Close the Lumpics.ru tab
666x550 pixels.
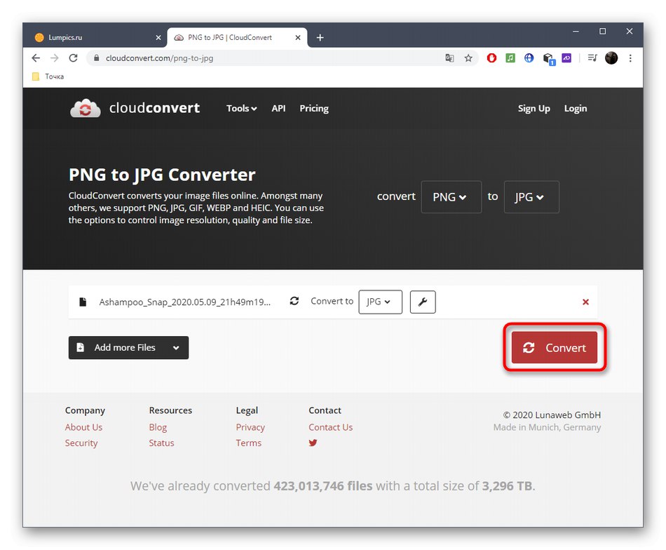tap(158, 37)
